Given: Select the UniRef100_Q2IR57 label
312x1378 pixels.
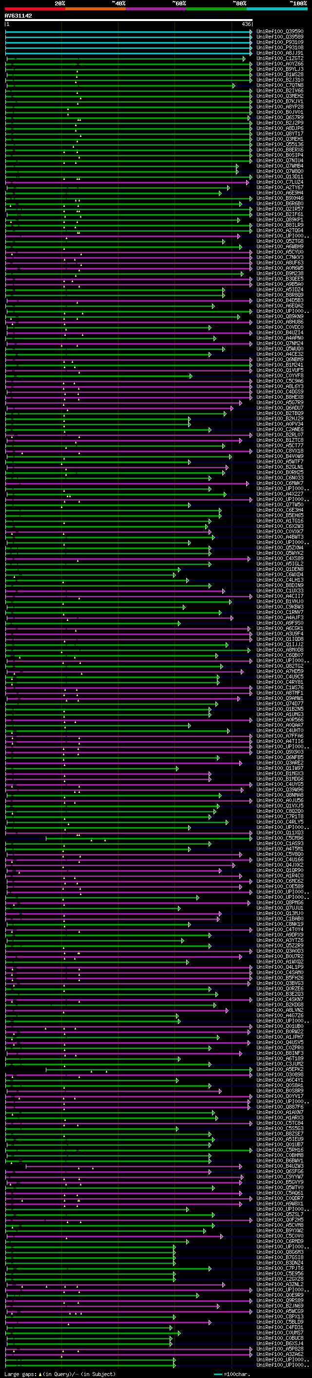Looking at the screenshot, I should pos(280,209).
